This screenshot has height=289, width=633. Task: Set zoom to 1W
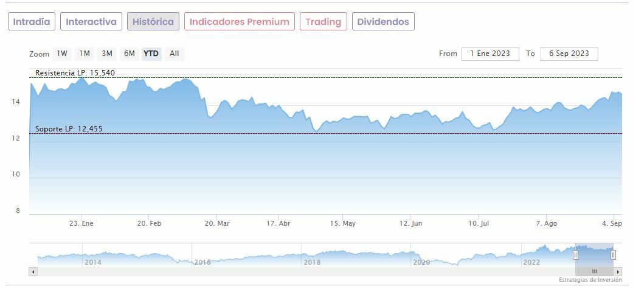(62, 54)
